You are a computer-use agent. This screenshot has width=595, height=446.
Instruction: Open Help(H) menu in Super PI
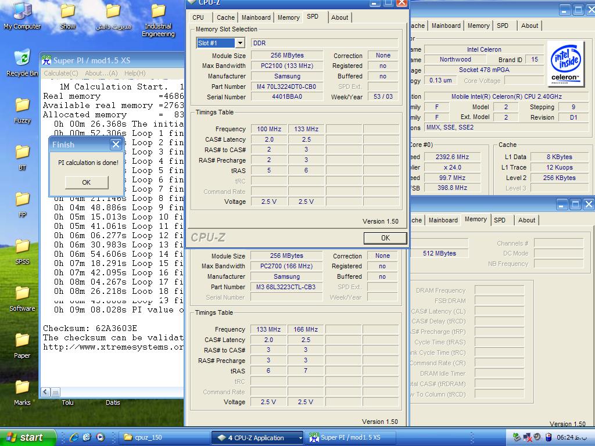(x=135, y=73)
